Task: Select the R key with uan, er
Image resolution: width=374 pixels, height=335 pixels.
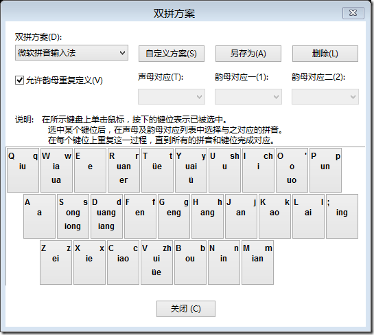Action: point(124,170)
